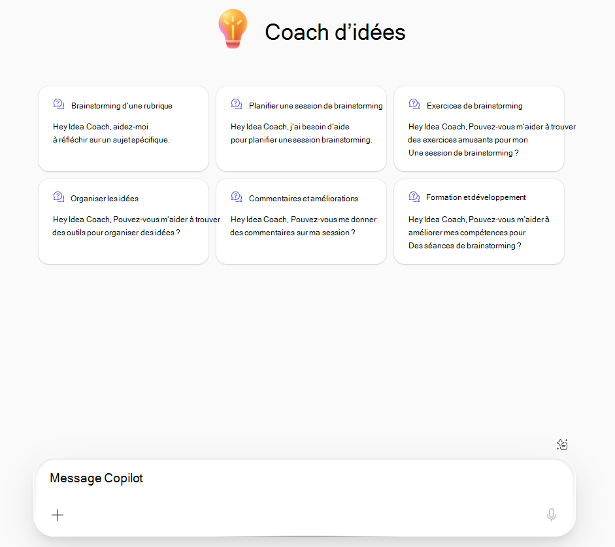Click text 'des commentaires sur ma session ?'
Image resolution: width=615 pixels, height=547 pixels.
[293, 233]
